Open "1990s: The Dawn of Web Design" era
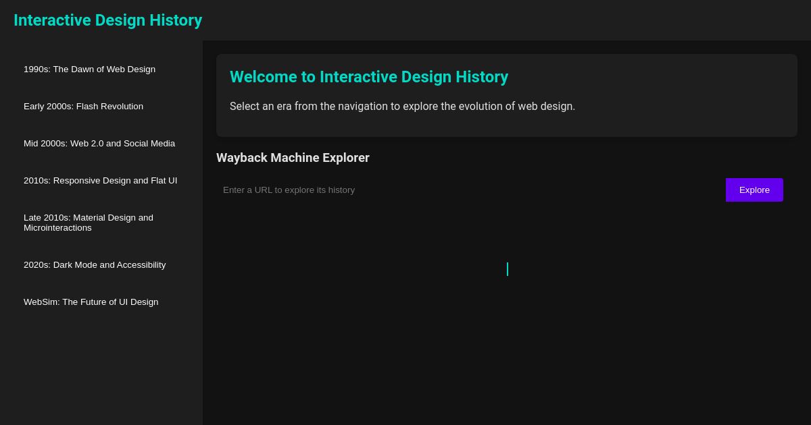811x425 pixels. tap(89, 69)
